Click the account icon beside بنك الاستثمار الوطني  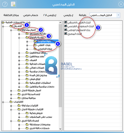(66, 30)
